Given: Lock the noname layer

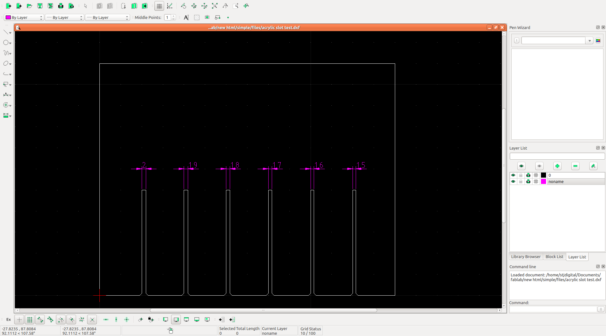Looking at the screenshot, I should 521,181.
